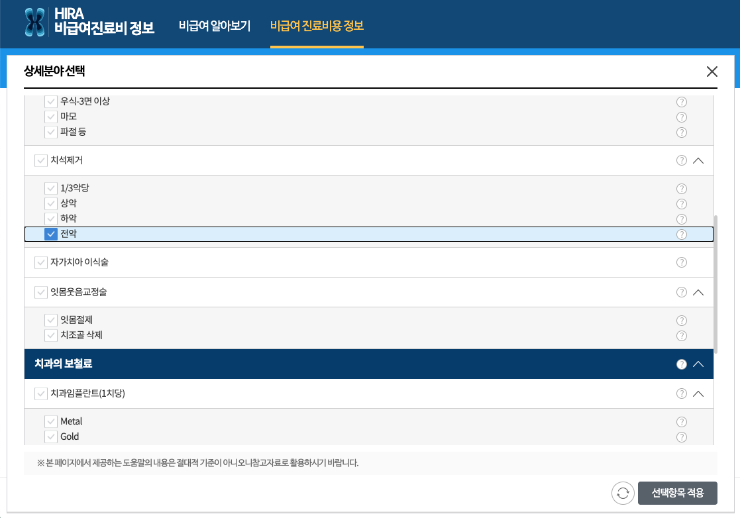Click the 선택항목 적용 button
This screenshot has height=518, width=740.
click(x=677, y=493)
